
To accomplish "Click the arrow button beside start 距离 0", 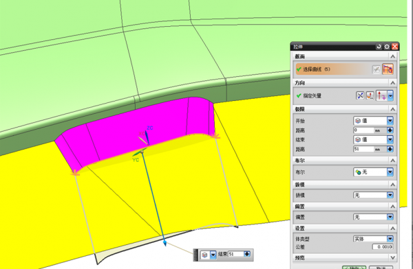I will pyautogui.click(x=390, y=130).
